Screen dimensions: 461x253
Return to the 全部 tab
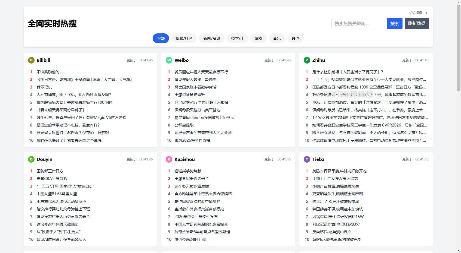click(x=161, y=38)
